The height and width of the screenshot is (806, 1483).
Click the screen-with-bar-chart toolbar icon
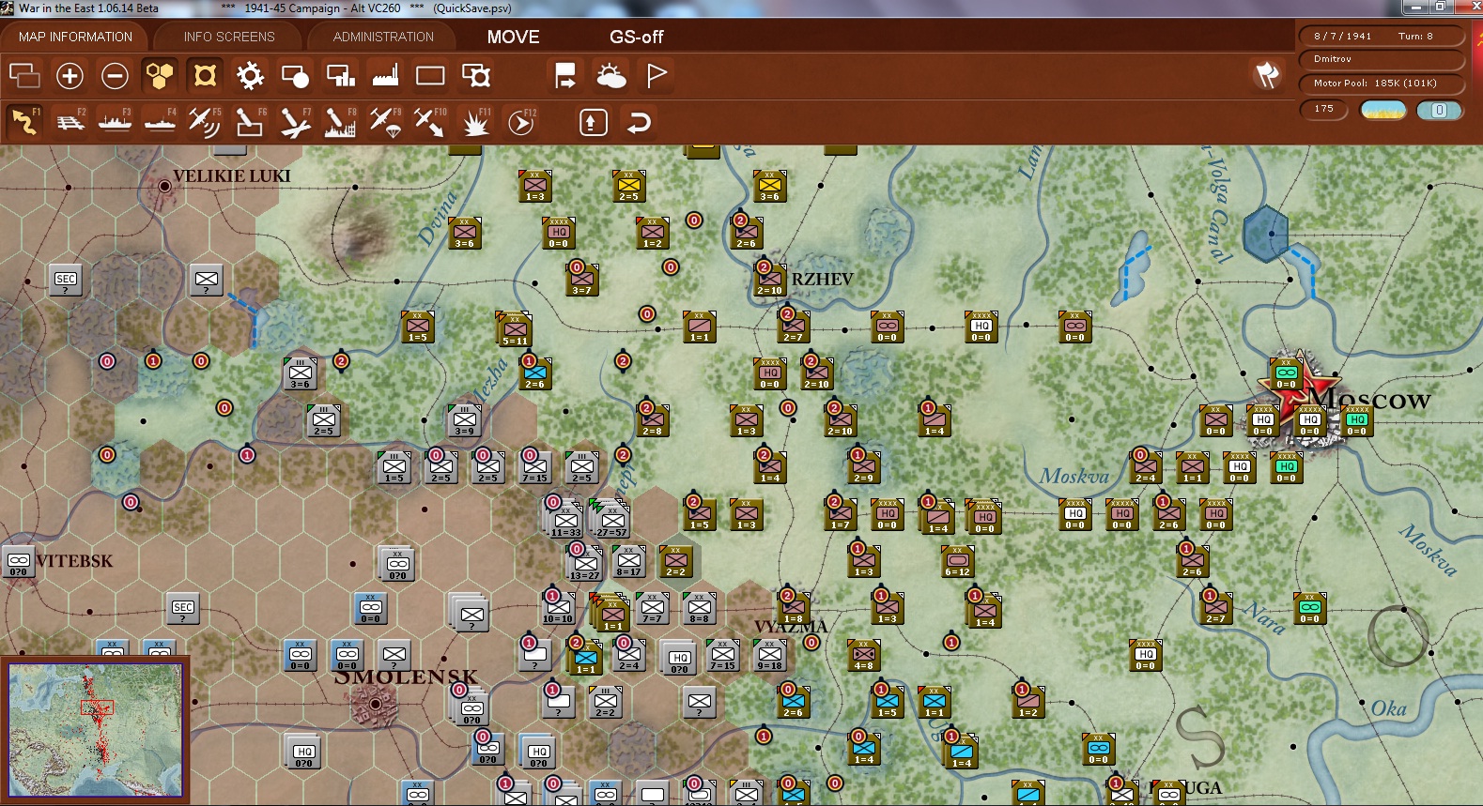(340, 75)
